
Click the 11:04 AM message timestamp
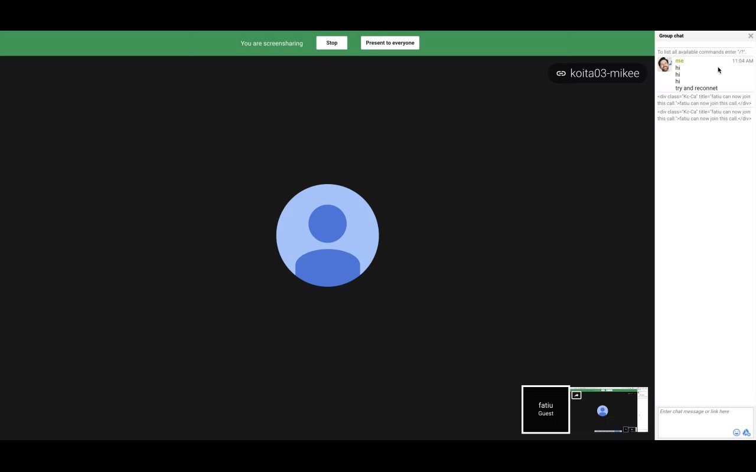pos(742,61)
